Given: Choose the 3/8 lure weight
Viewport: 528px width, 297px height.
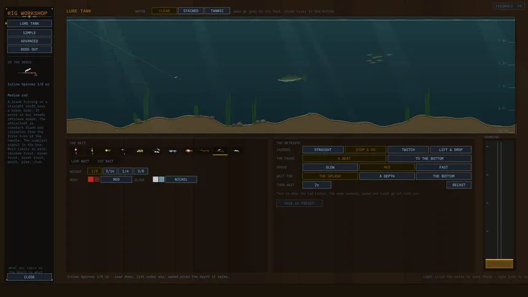Looking at the screenshot, I should pyautogui.click(x=141, y=171).
